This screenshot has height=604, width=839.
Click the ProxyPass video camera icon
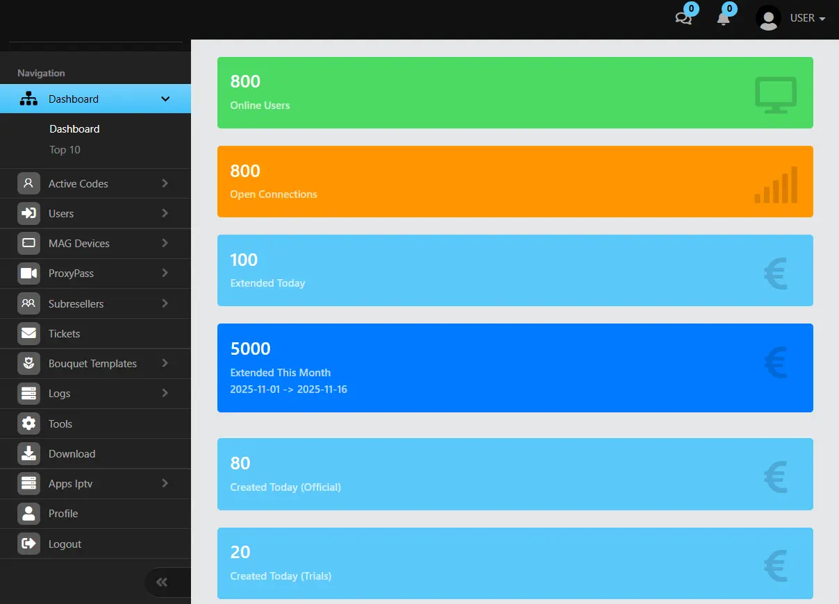coord(28,274)
